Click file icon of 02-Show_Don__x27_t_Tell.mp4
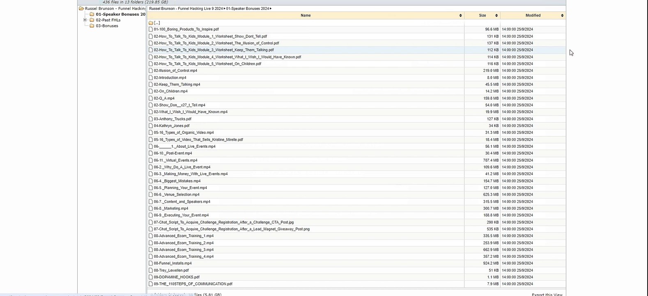Screen dimensions: 648x296 151,105
